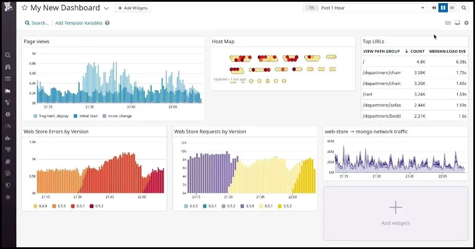Click the Add Widgets button
This screenshot has height=249, width=475.
(133, 8)
